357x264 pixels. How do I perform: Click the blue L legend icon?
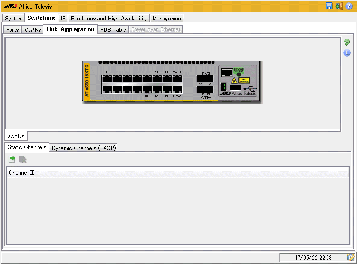[x=347, y=53]
